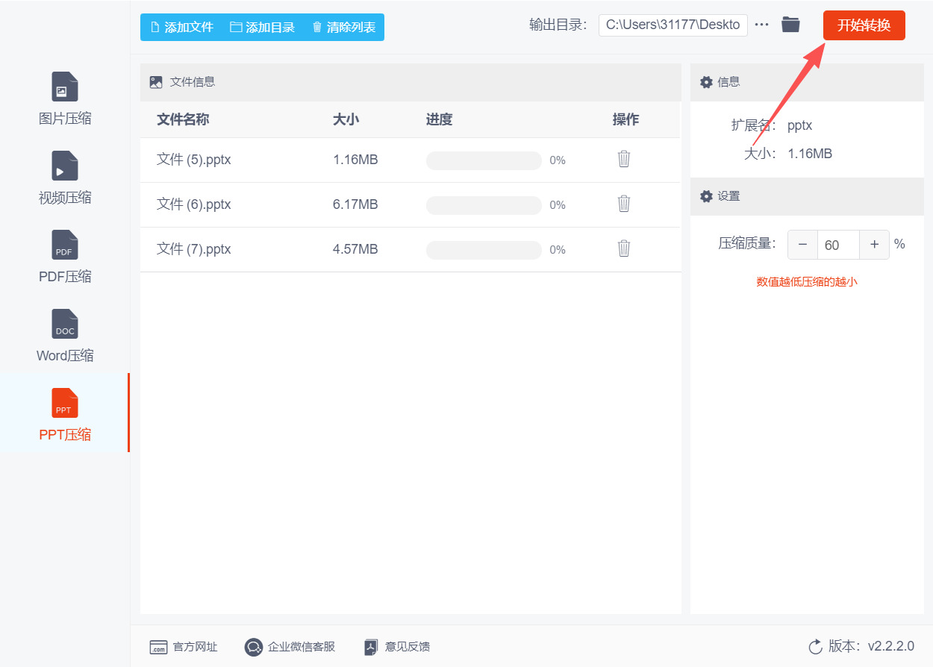The width and height of the screenshot is (933, 667).
Task: Click the progress bar of 文件 (7).pptx
Action: (484, 250)
